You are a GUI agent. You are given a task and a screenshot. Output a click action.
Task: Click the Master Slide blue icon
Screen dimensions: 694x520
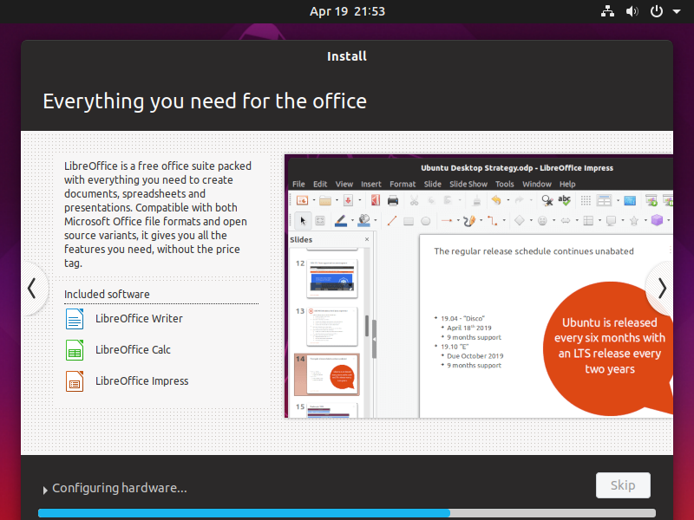click(630, 201)
